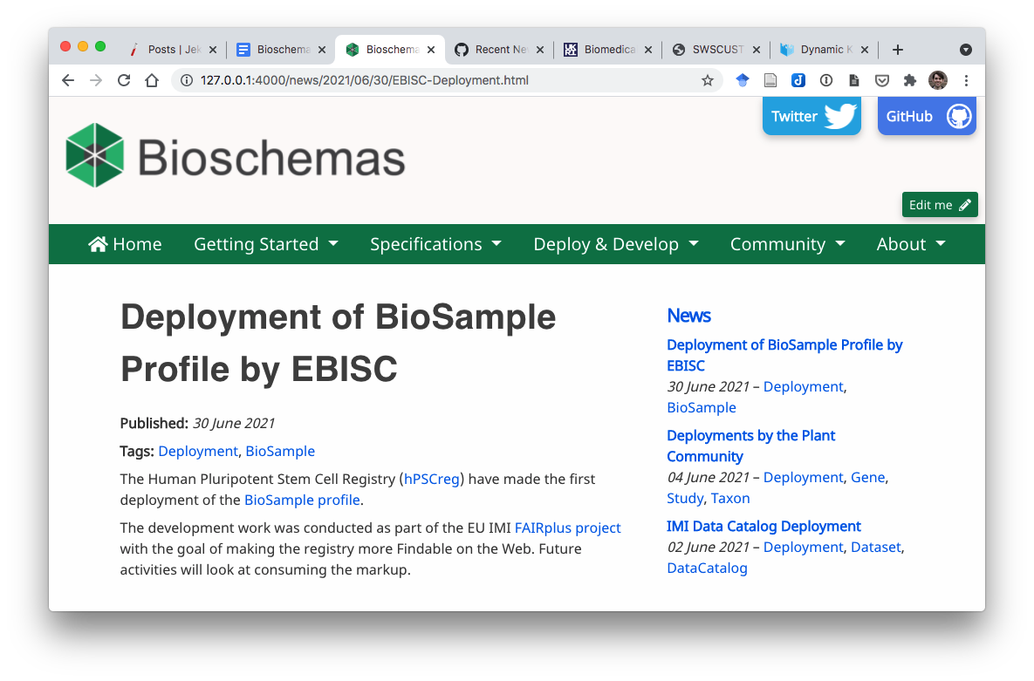Click the Edit me button
The image size is (1034, 681).
(x=940, y=204)
